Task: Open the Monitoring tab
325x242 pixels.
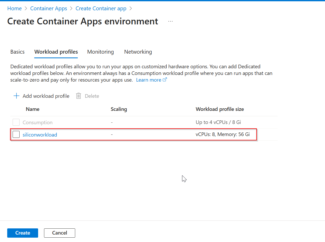Action: 100,52
